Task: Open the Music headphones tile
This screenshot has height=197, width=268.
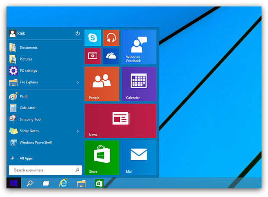Action: (111, 38)
